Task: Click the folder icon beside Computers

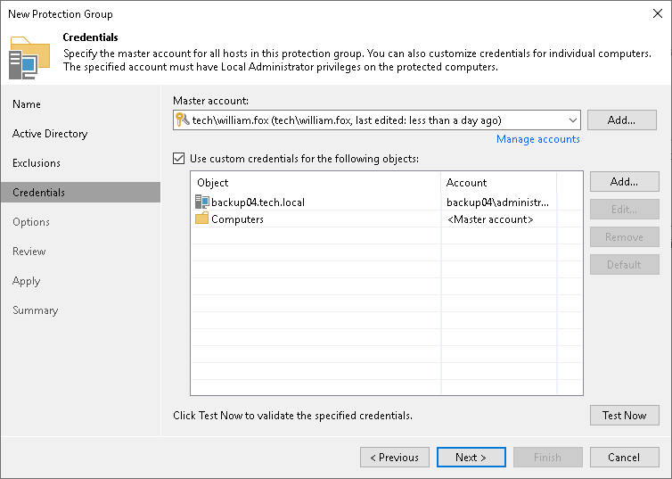Action: point(201,219)
